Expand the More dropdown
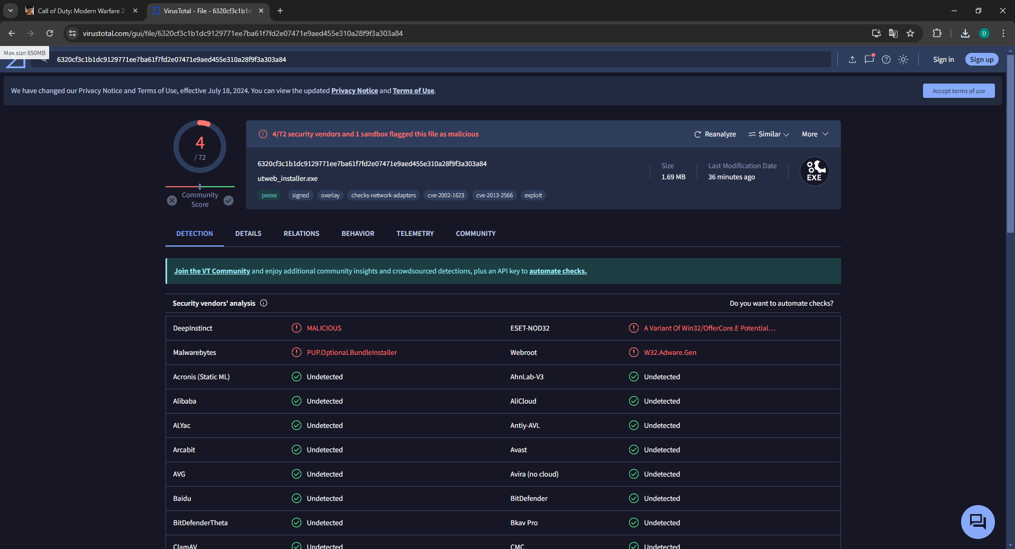1015x549 pixels. point(815,134)
